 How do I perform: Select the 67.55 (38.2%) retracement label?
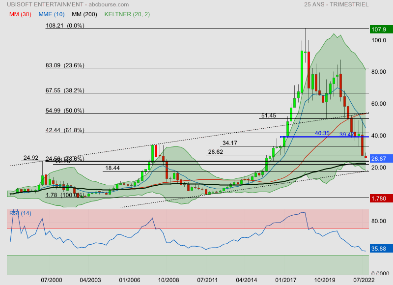point(65,90)
